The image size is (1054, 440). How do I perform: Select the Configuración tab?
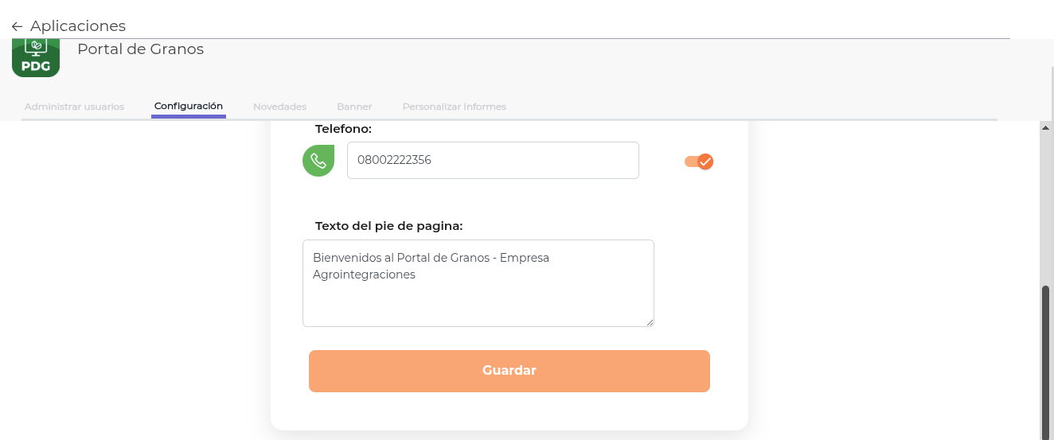click(189, 106)
